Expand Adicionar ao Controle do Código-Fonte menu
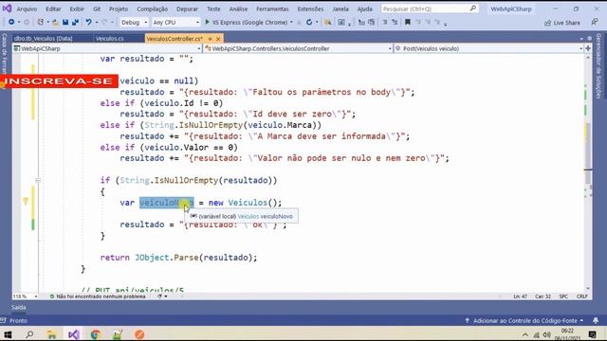607x341 pixels. click(525, 320)
